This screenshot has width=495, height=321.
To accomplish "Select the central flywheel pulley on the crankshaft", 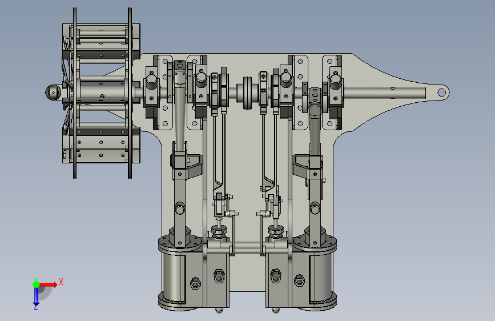I will [248, 93].
